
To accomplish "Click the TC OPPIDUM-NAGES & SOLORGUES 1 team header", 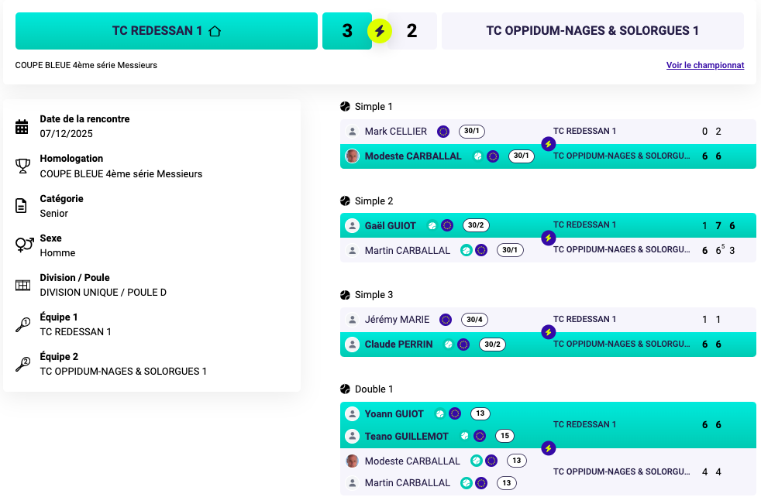I will [x=592, y=31].
